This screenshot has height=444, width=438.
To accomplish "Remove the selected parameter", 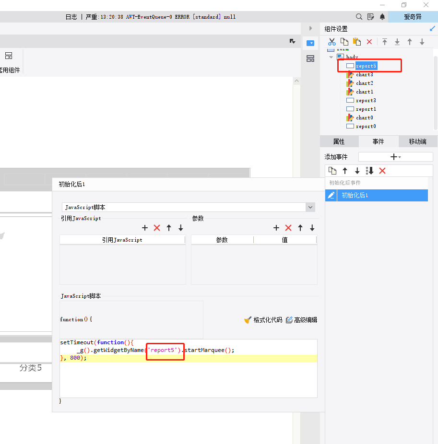I will [x=288, y=228].
